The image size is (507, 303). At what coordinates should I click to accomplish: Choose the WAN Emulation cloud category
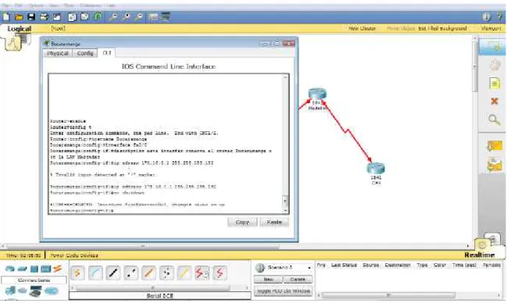23,291
